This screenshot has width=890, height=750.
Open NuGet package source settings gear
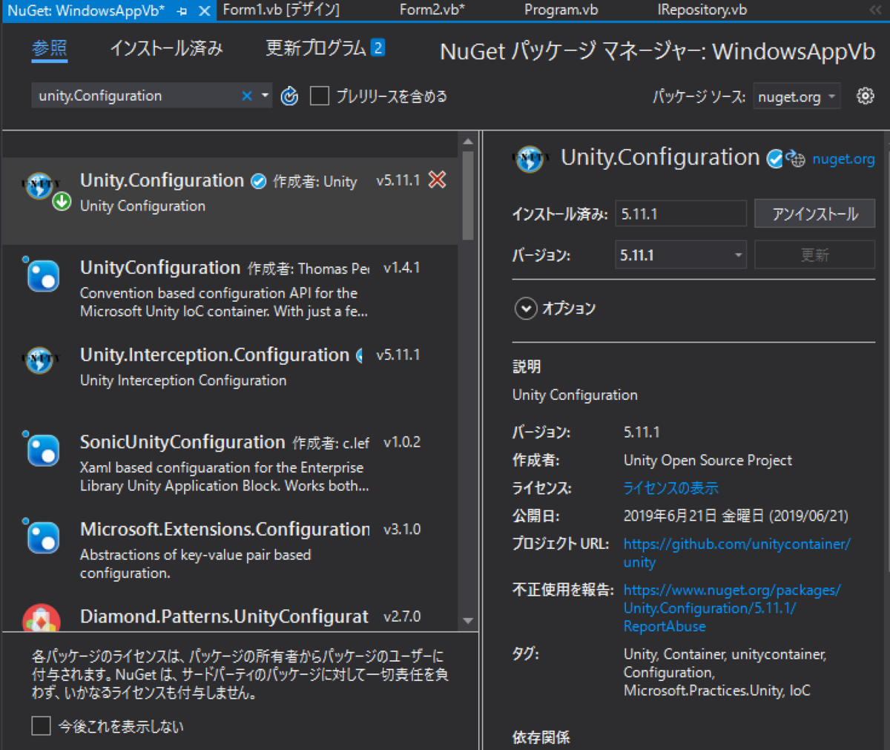point(866,96)
